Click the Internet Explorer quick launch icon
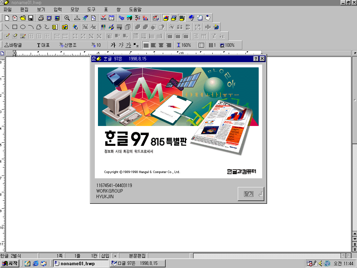The width and height of the screenshot is (357, 268). click(36, 263)
